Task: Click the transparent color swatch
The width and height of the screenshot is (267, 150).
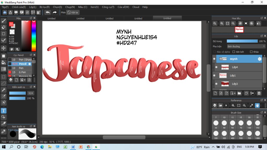Action: point(12,32)
